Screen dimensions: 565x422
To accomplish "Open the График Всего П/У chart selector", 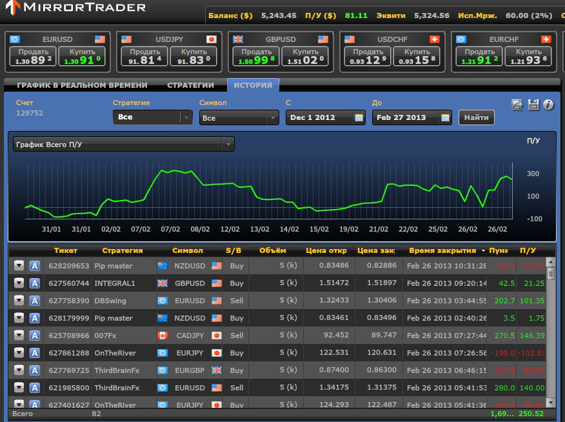I will point(124,144).
